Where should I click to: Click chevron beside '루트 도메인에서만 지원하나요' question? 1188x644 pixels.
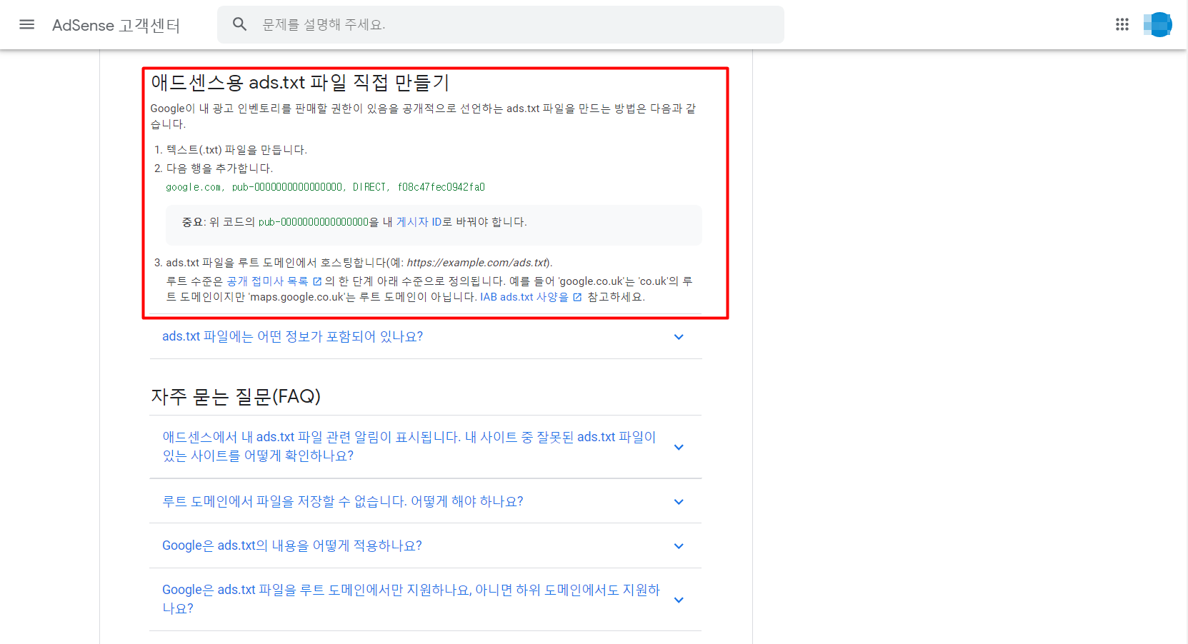[x=679, y=600]
